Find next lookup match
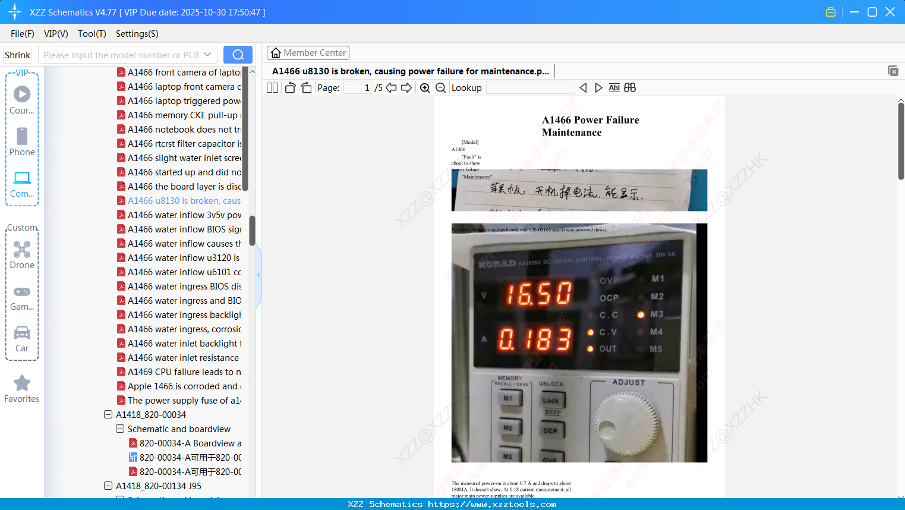This screenshot has height=510, width=905. 598,88
